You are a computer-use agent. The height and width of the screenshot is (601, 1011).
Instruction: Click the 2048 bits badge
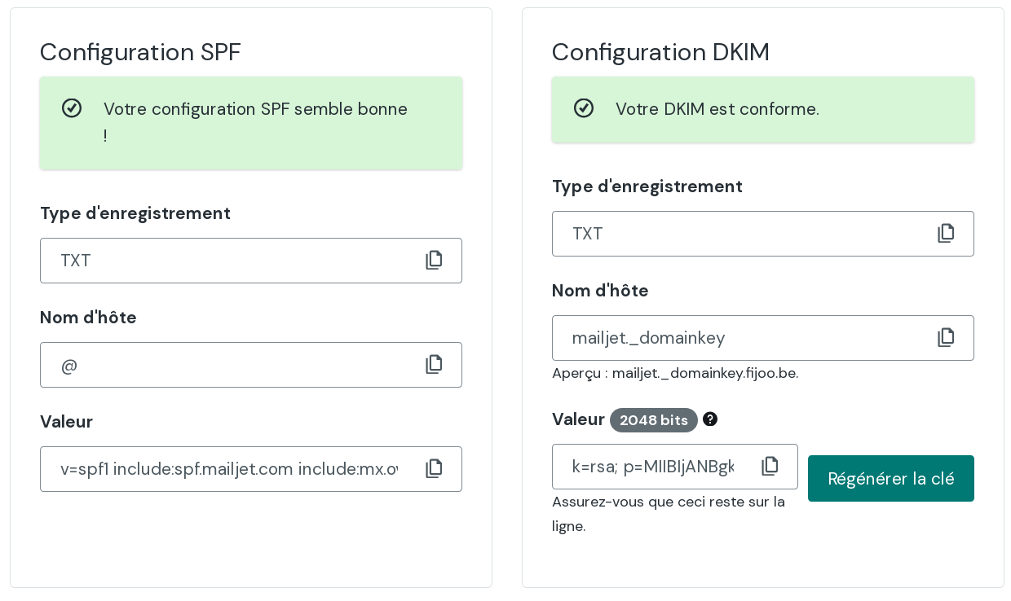pyautogui.click(x=654, y=420)
